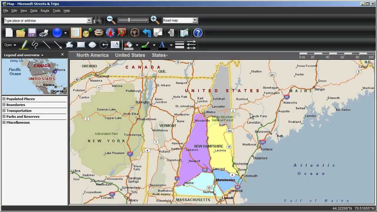
Task: Open the place or address history dropdown
Action: (x=89, y=20)
